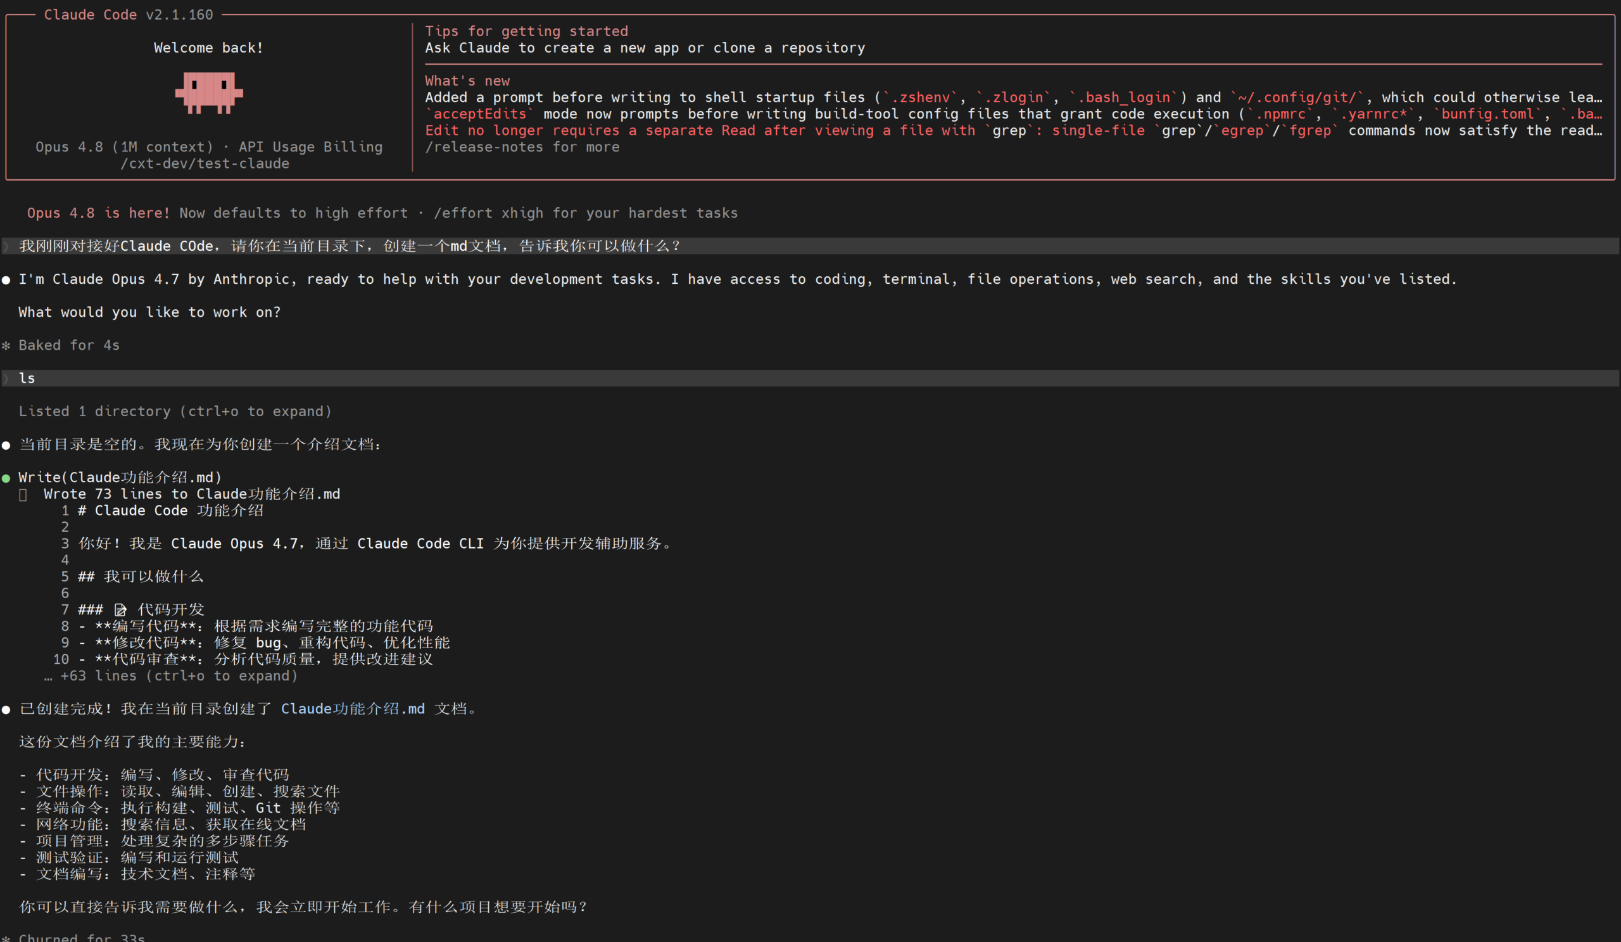The image size is (1621, 942).
Task: Click the 'Added a prompt before writing to shell' line
Action: [x=1014, y=97]
